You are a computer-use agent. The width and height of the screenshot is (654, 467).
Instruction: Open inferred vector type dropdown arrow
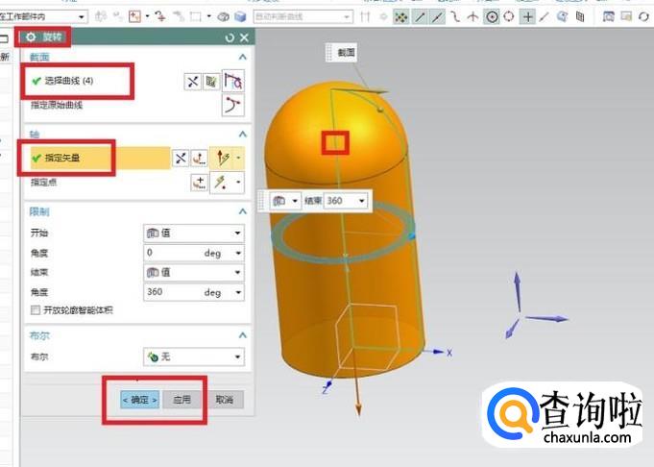click(x=238, y=159)
